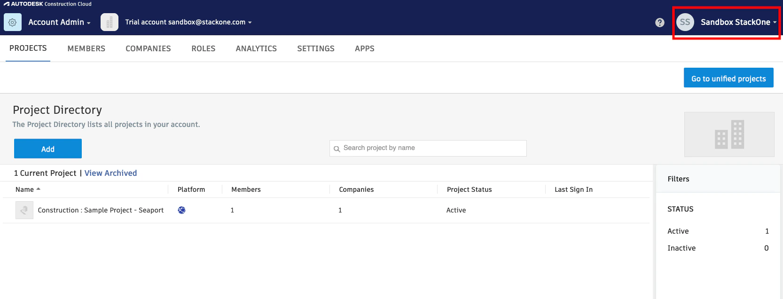Viewport: 783px width, 299px height.
Task: Switch to the MEMBERS tab
Action: [86, 48]
